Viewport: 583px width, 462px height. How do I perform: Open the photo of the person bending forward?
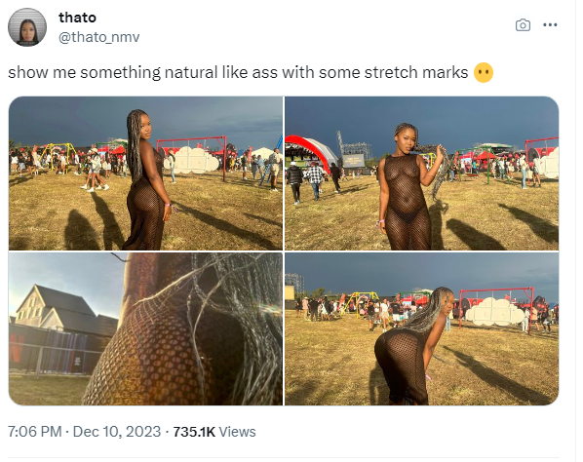click(x=421, y=328)
